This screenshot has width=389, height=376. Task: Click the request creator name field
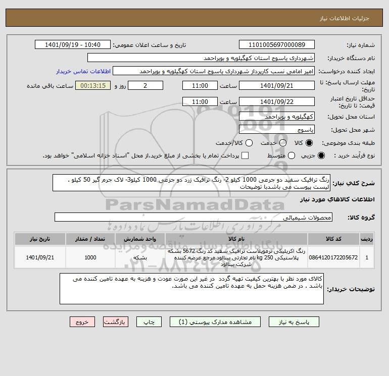[x=214, y=71]
